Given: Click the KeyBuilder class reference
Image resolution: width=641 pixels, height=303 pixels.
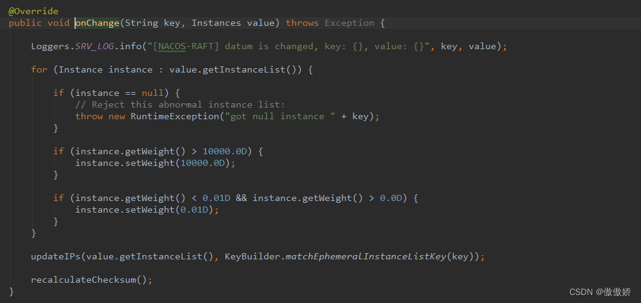Looking at the screenshot, I should (252, 256).
